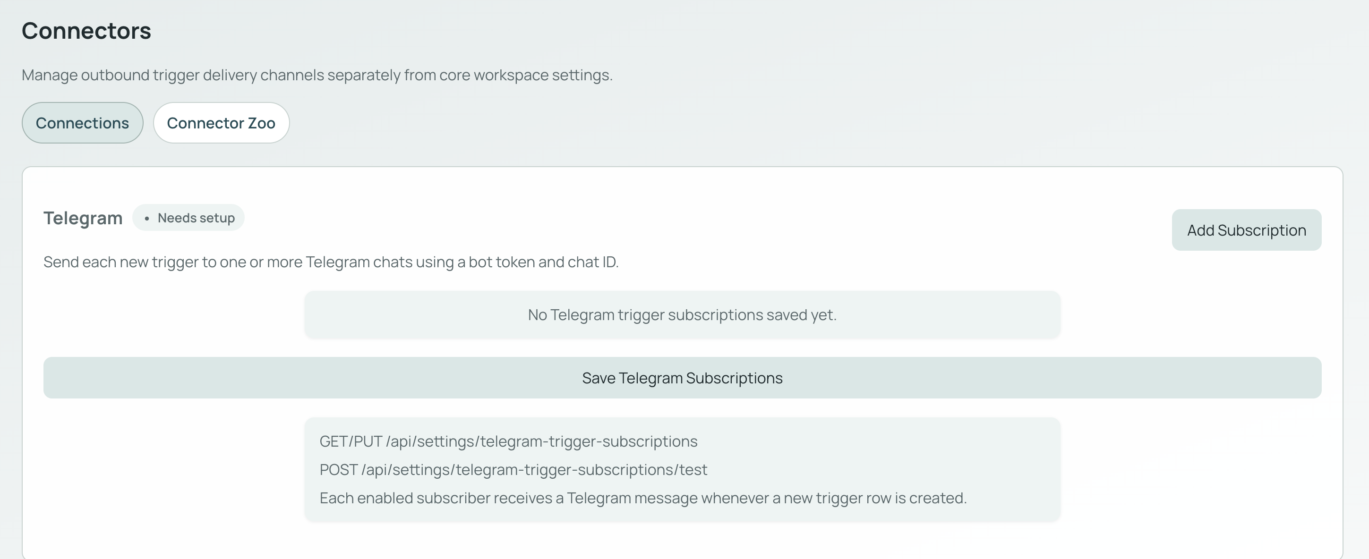Click 'Each enabled subscriber receives a Telegram message' text

click(643, 498)
